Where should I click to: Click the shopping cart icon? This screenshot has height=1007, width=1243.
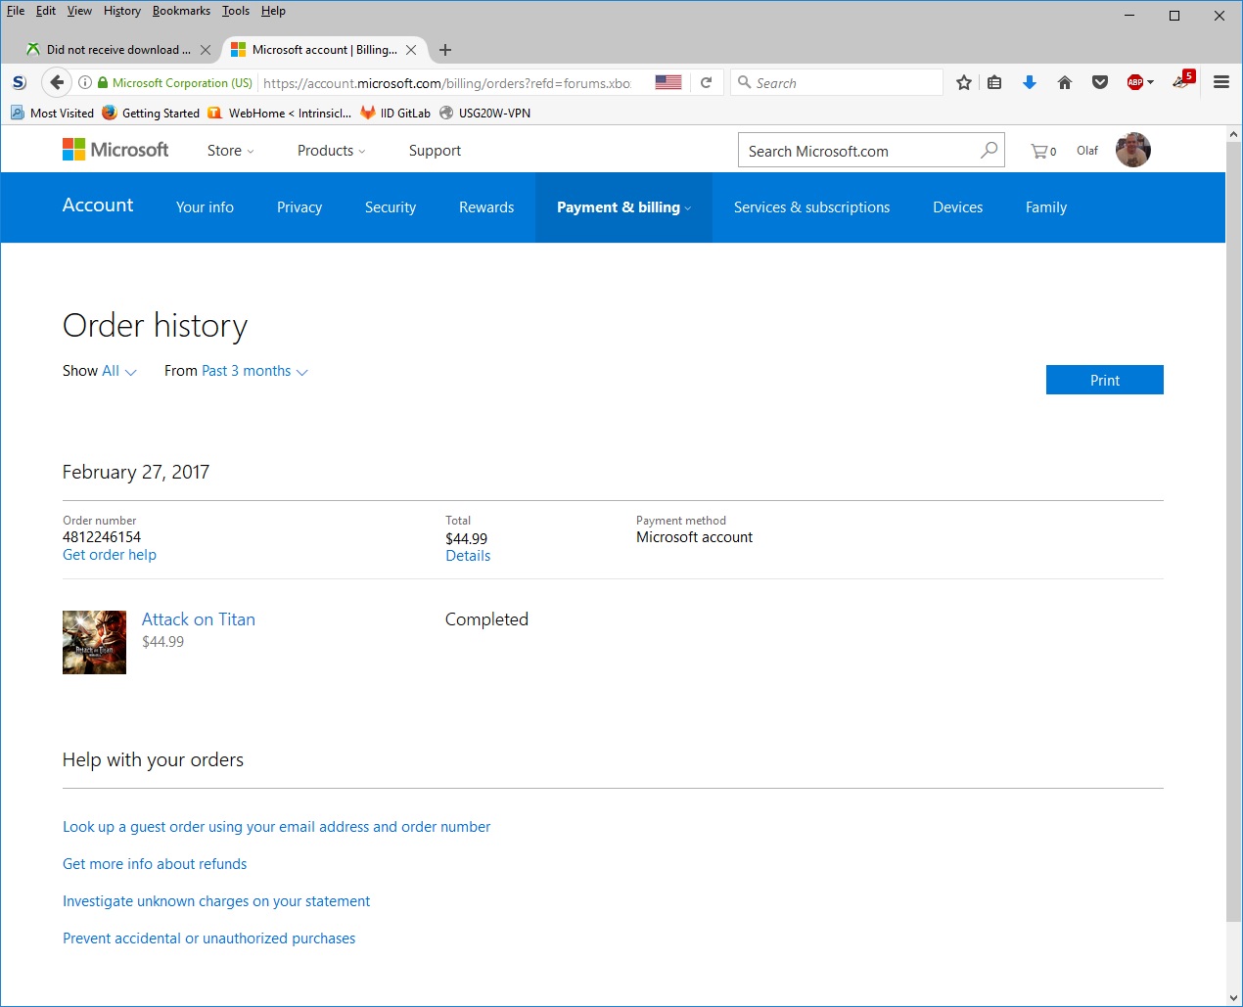coord(1040,150)
